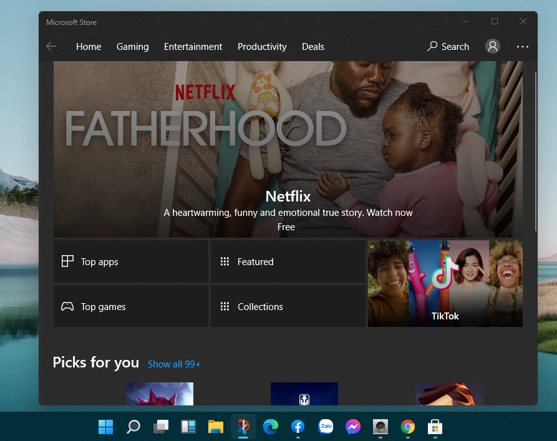Open the first Picks for you game thumbnail
Viewport: 557px width, 441px height.
pyautogui.click(x=160, y=394)
